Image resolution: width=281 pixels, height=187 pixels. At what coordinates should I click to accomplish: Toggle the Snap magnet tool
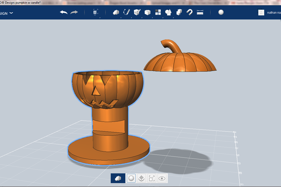(189, 13)
